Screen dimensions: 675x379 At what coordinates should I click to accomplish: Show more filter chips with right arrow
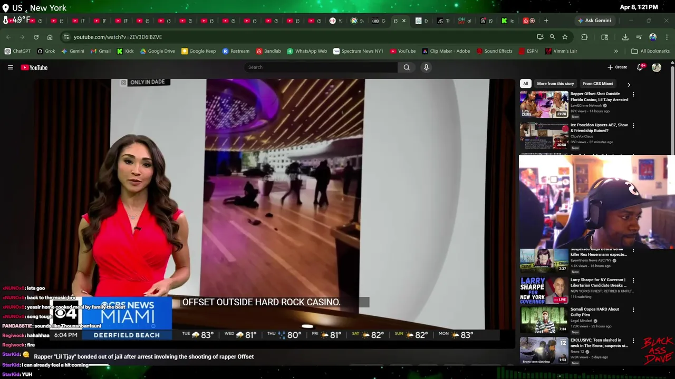629,84
